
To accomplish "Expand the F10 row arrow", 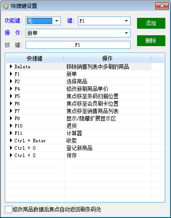I will tap(11, 126).
